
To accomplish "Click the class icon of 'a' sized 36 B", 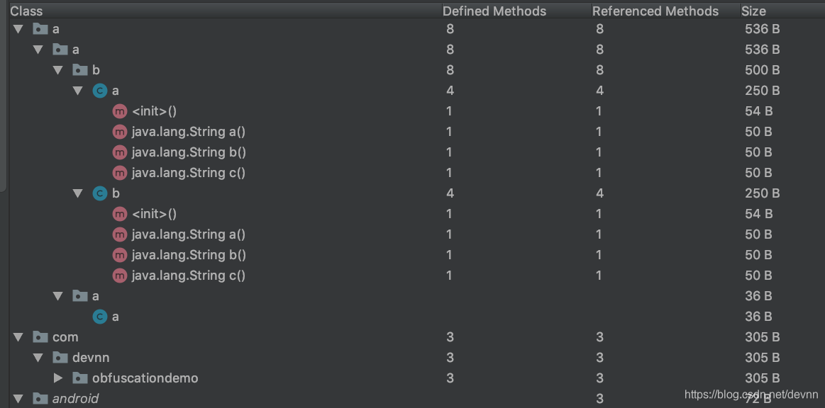I will [x=100, y=317].
